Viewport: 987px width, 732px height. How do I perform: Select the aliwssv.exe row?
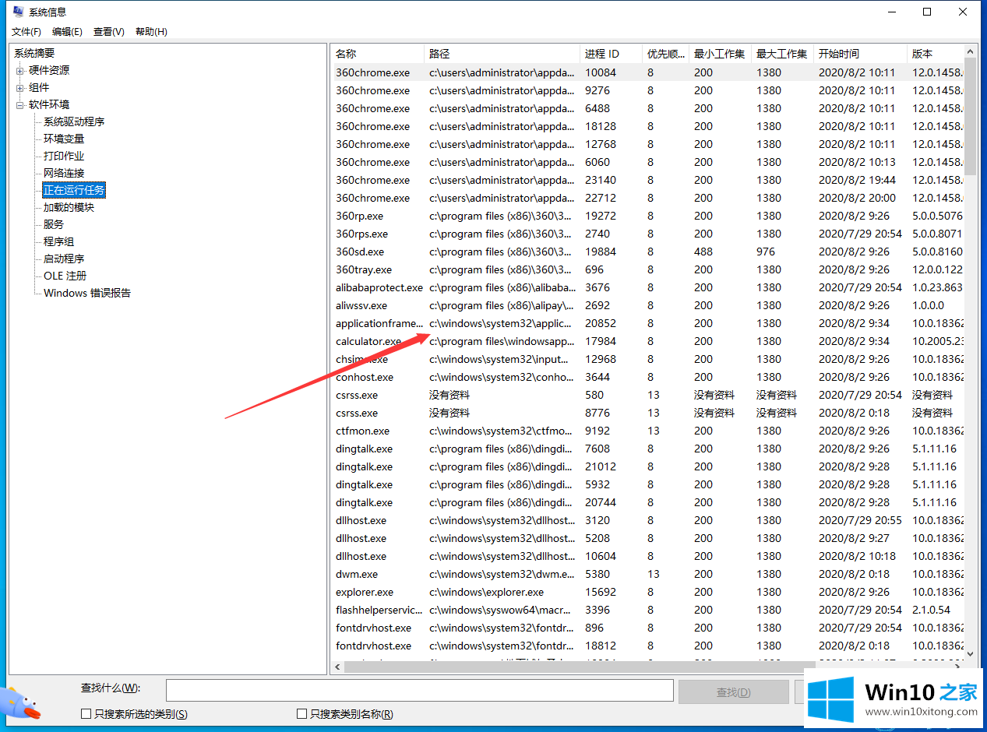647,305
